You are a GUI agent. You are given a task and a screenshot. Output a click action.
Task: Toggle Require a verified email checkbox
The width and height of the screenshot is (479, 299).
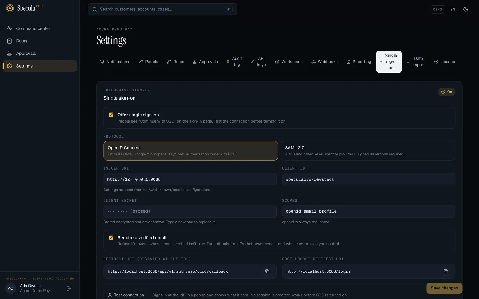point(111,238)
